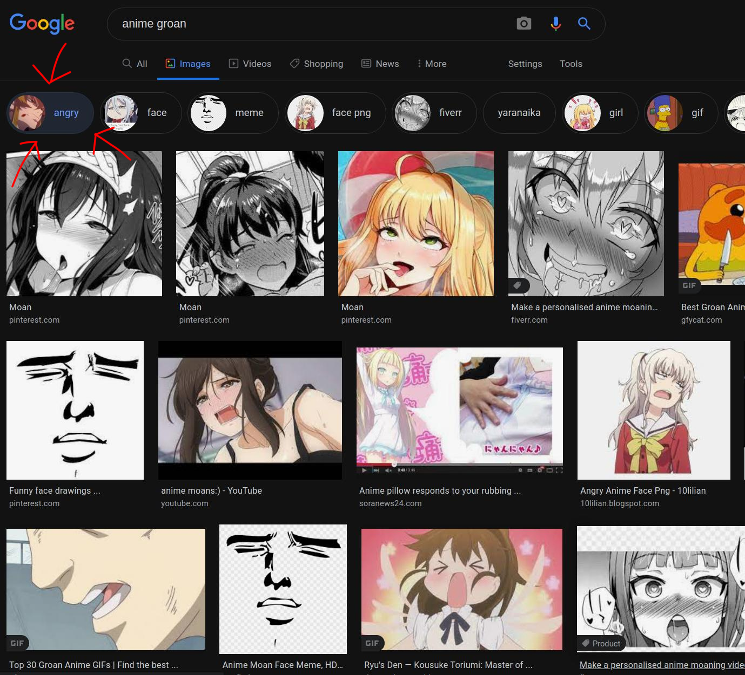Click 'youtube.com' source text
This screenshot has height=675, width=745.
point(184,503)
